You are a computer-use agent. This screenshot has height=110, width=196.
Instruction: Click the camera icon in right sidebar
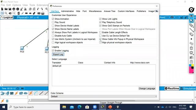point(191,57)
